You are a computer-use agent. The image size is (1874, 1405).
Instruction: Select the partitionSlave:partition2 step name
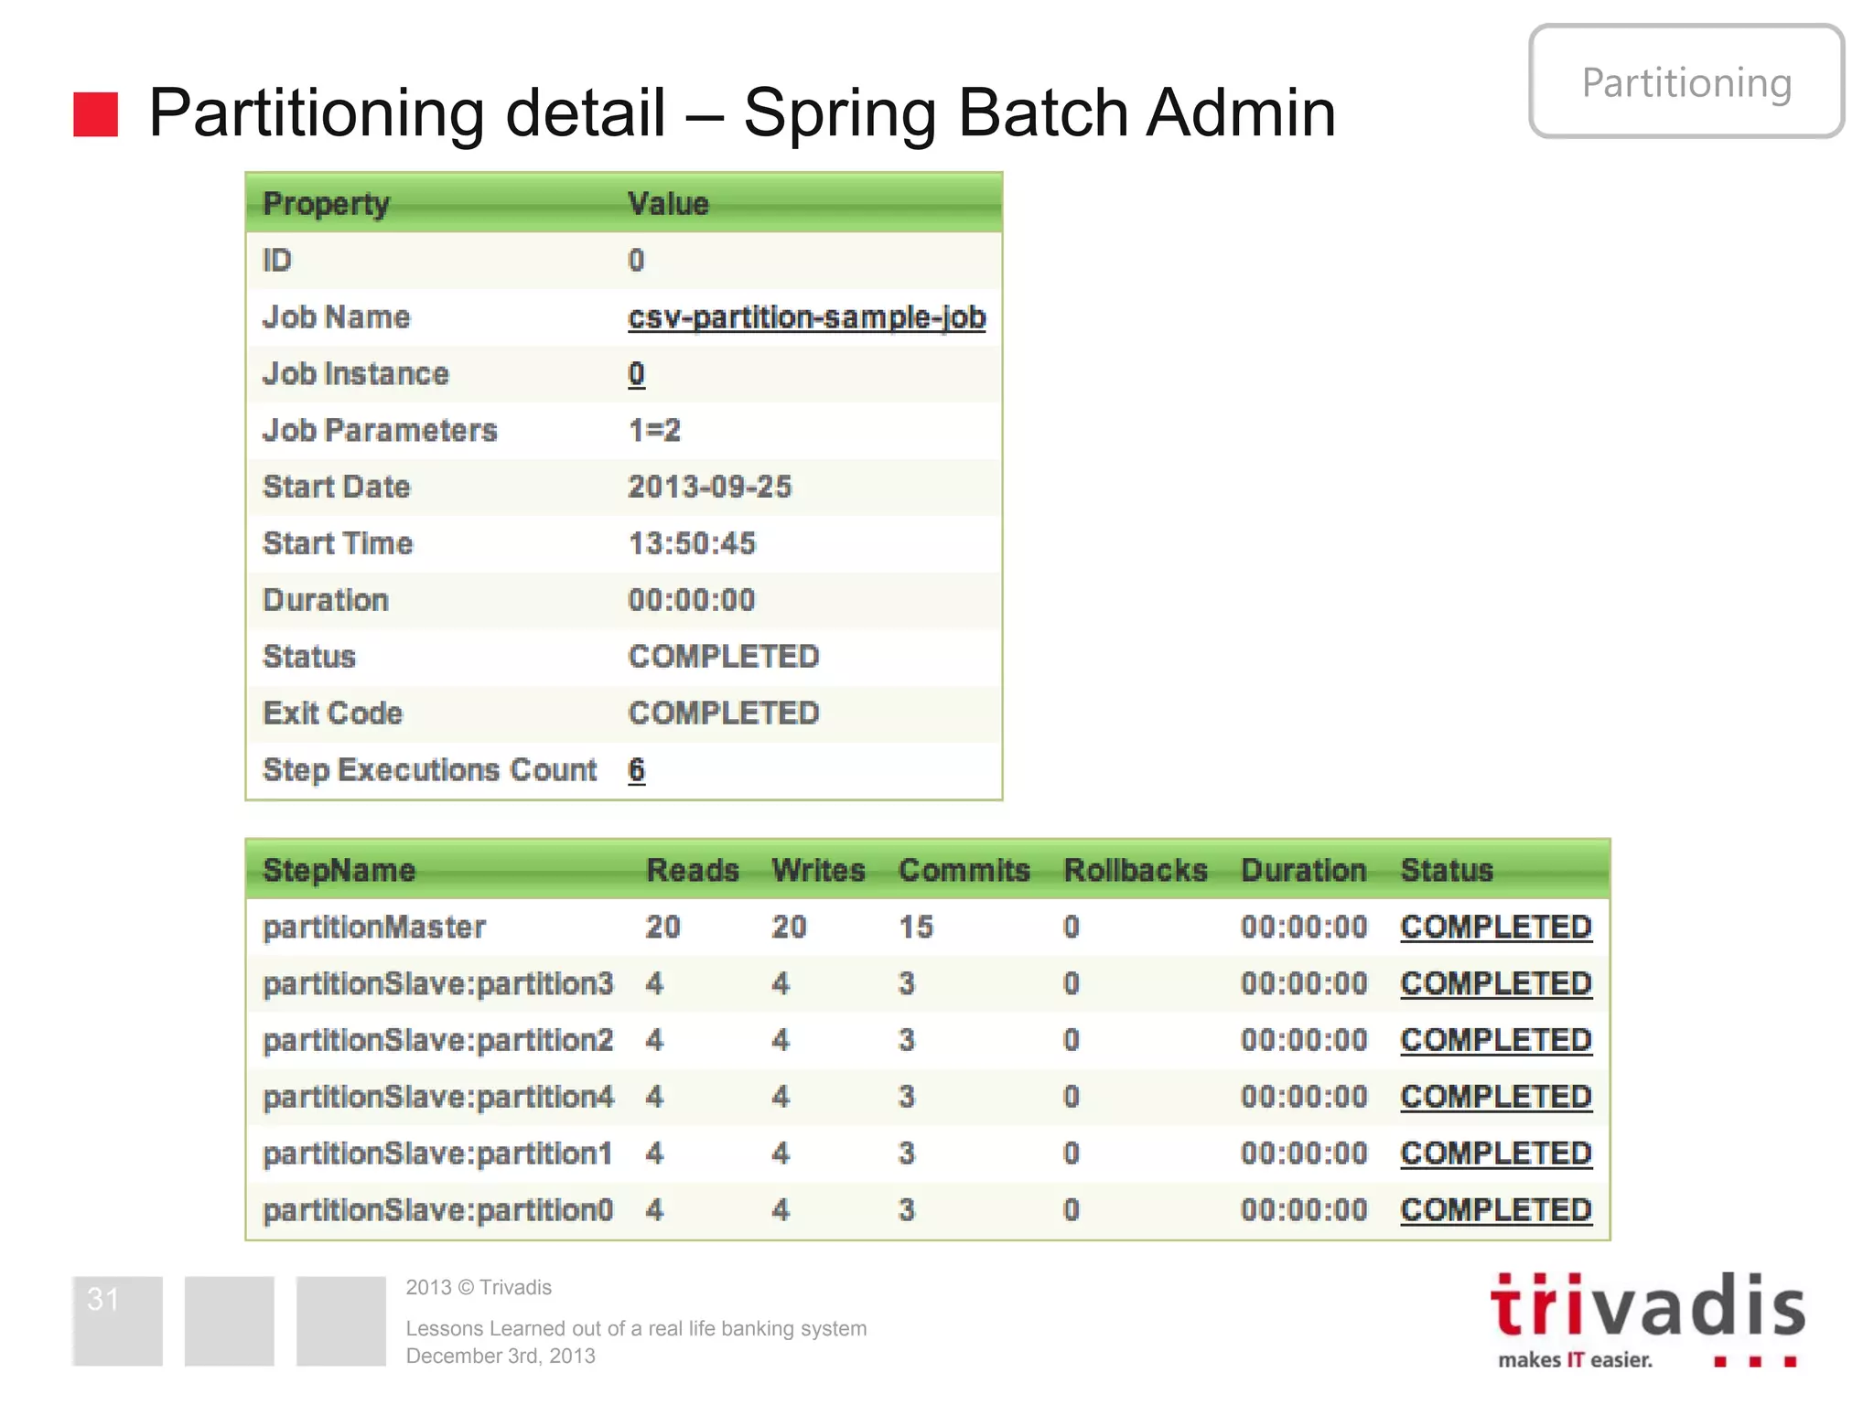[437, 1041]
